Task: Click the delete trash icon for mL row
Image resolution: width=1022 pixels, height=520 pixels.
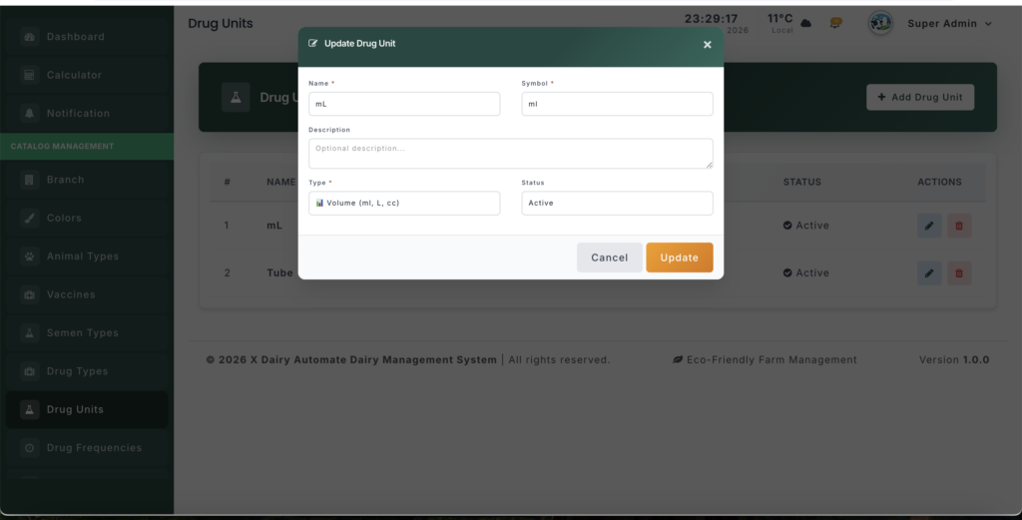Action: (959, 226)
